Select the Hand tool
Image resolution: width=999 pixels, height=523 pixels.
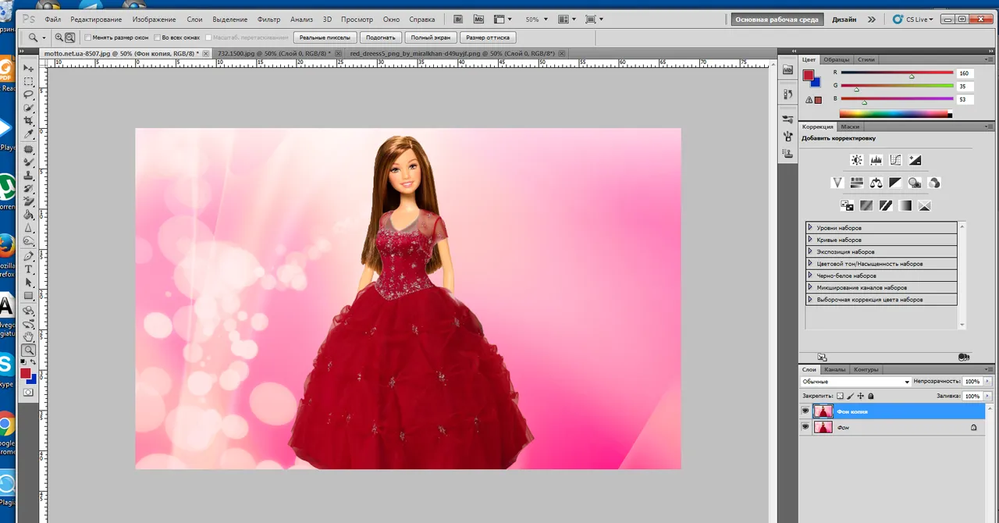pos(29,336)
